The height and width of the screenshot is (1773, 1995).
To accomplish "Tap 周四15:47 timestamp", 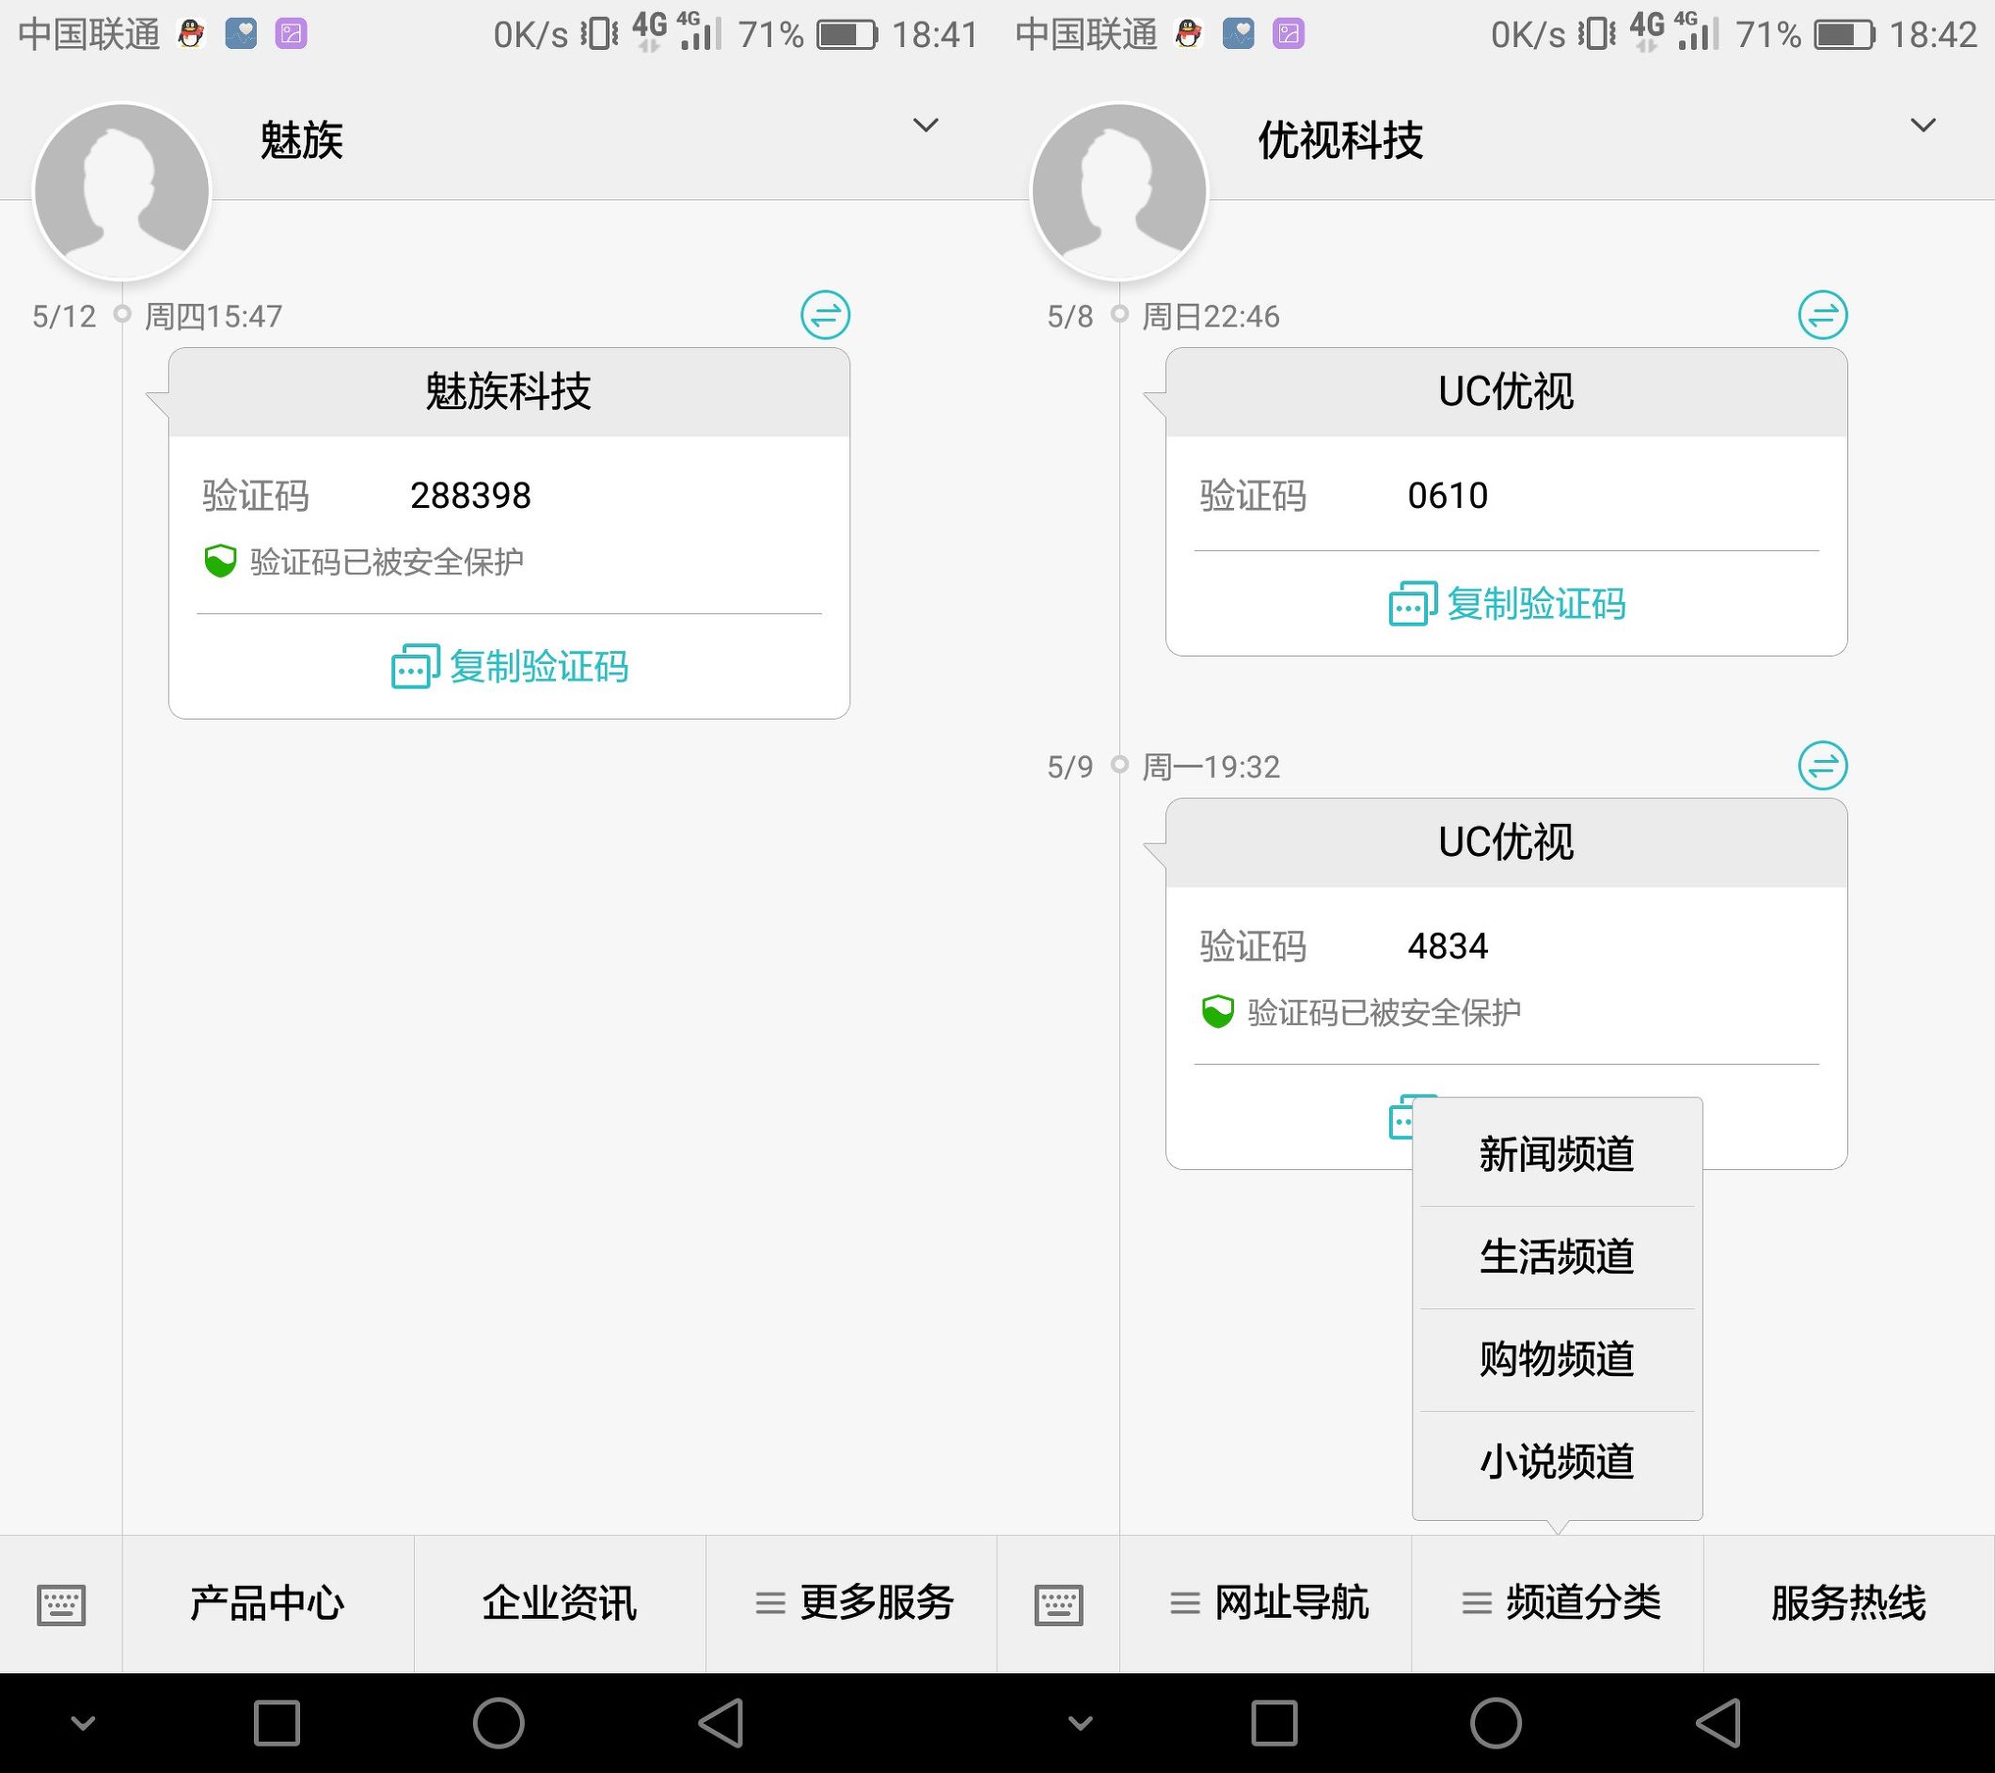I will tap(214, 316).
